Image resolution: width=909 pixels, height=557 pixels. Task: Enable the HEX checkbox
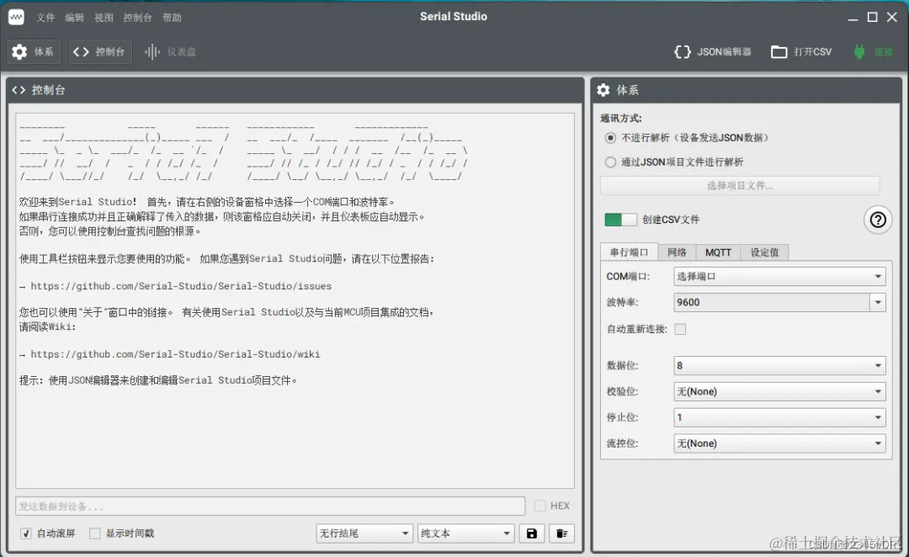point(540,506)
